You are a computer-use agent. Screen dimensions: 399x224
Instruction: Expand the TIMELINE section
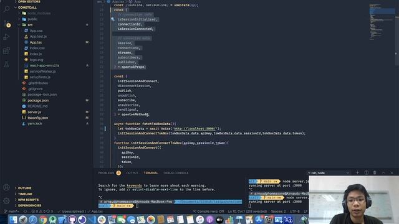(25, 194)
